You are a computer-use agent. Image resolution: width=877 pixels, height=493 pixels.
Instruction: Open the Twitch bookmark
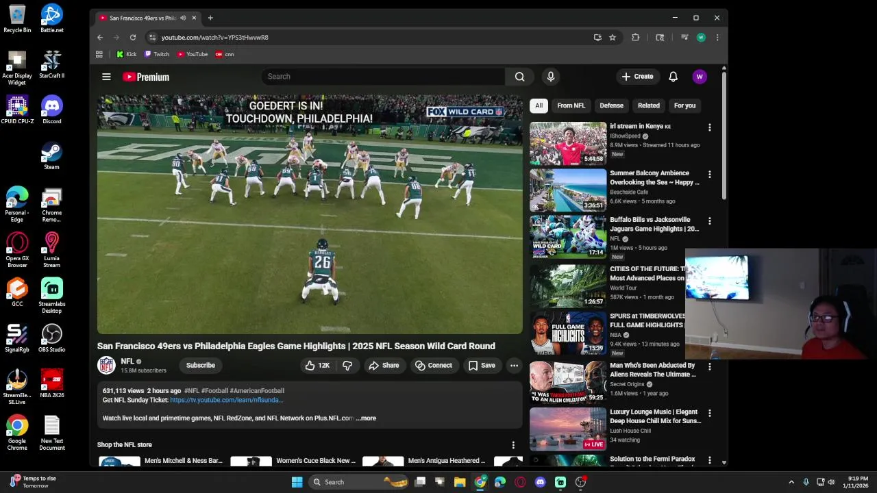[x=157, y=54]
